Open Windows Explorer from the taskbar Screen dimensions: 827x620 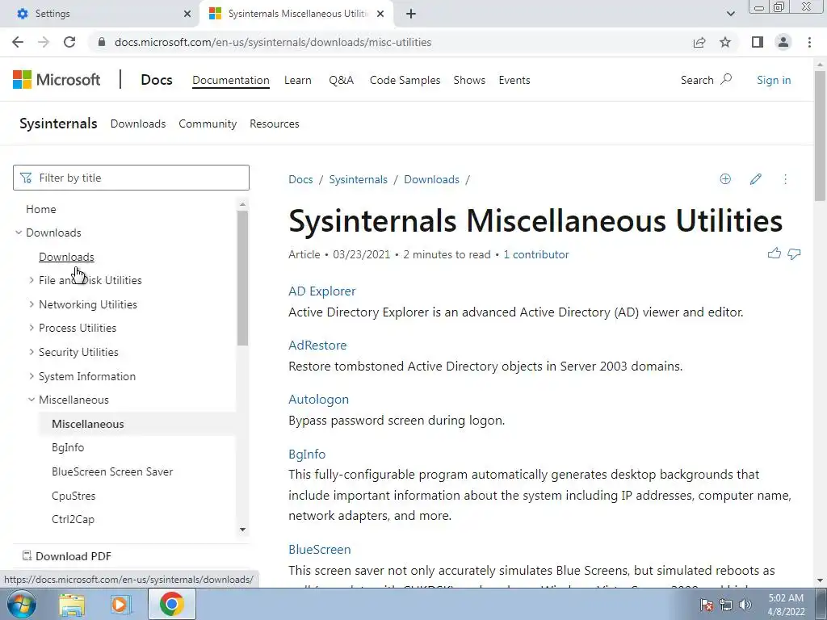coord(72,604)
